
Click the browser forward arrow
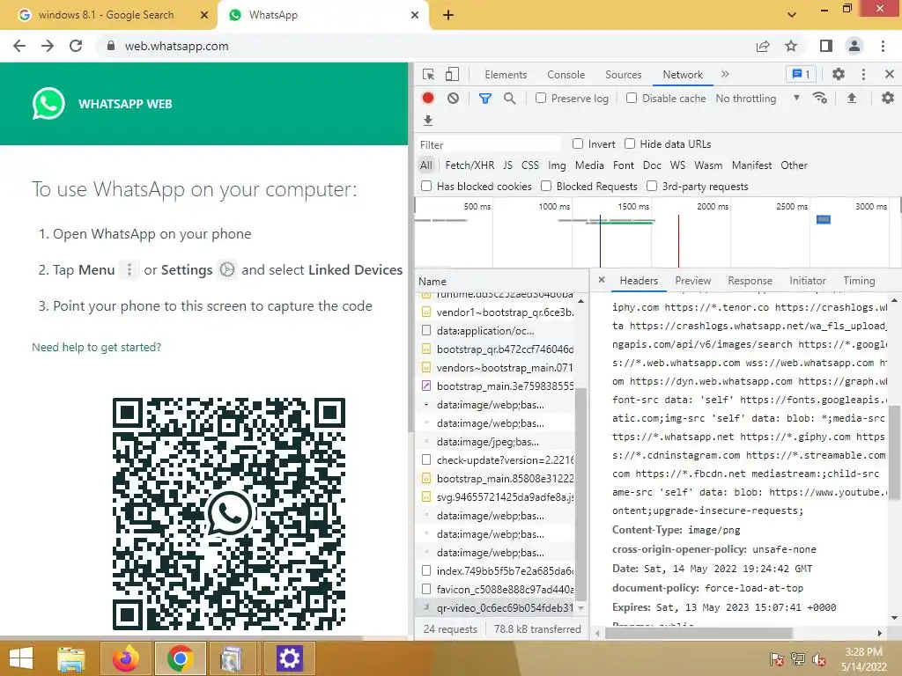(x=48, y=46)
